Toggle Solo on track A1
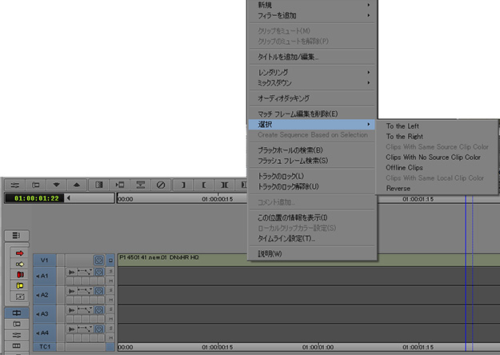 pos(110,271)
